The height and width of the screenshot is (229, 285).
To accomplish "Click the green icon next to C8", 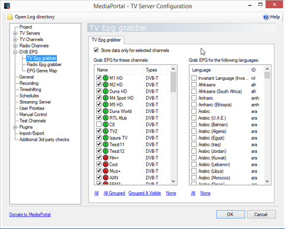I will (x=106, y=124).
